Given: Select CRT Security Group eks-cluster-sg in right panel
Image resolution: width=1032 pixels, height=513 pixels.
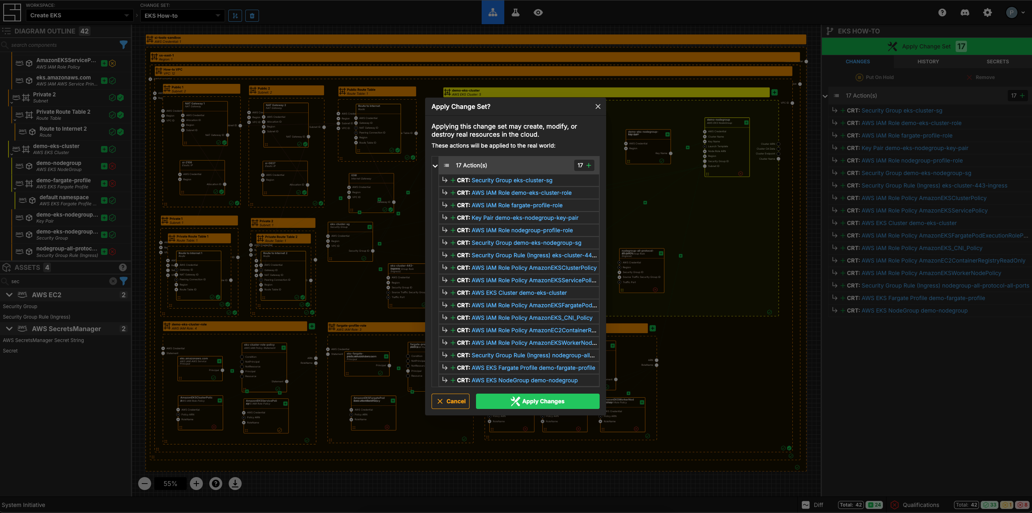Looking at the screenshot, I should point(930,111).
